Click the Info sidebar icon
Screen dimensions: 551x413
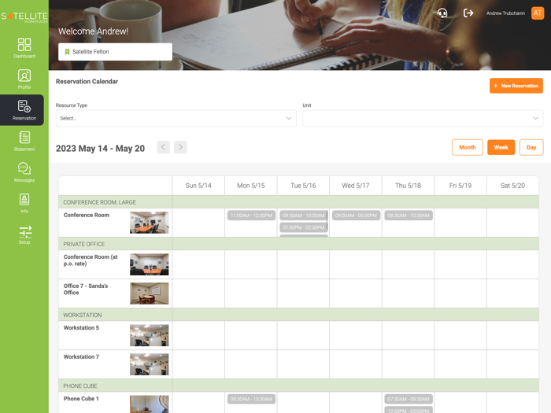coord(24,203)
